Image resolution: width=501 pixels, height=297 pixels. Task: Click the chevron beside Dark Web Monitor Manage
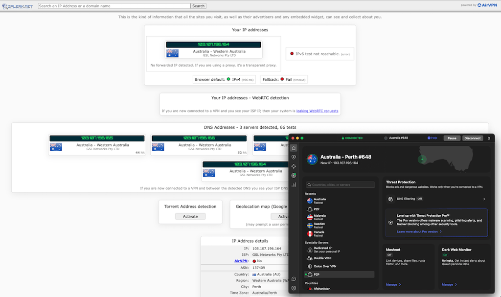tap(456, 285)
